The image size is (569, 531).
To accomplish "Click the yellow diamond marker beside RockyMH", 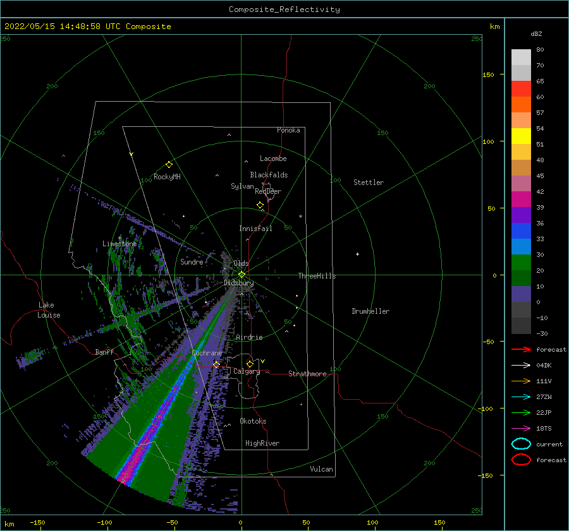I will click(169, 165).
